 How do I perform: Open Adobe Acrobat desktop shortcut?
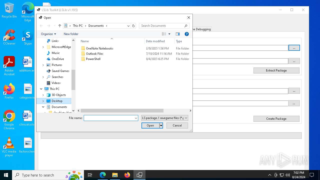[9, 66]
